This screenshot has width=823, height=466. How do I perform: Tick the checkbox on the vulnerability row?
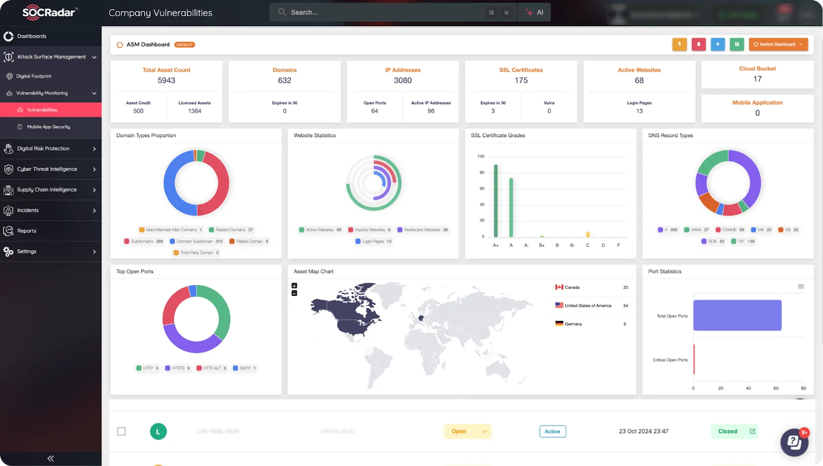[121, 431]
